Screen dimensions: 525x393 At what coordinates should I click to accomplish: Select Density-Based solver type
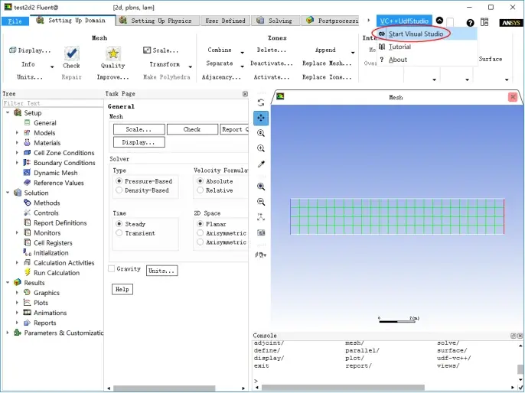[x=119, y=190]
